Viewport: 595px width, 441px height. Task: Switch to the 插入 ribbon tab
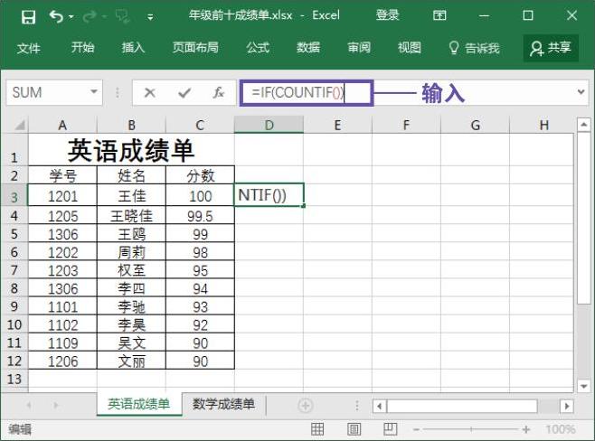(133, 47)
